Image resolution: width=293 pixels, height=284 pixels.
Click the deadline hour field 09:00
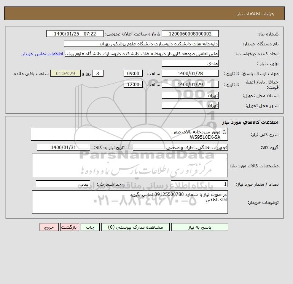pyautogui.click(x=133, y=74)
